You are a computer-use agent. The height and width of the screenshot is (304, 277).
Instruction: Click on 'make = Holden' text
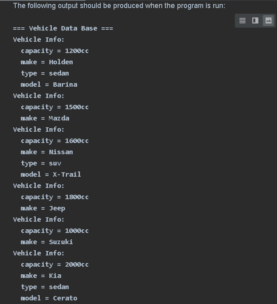point(47,62)
